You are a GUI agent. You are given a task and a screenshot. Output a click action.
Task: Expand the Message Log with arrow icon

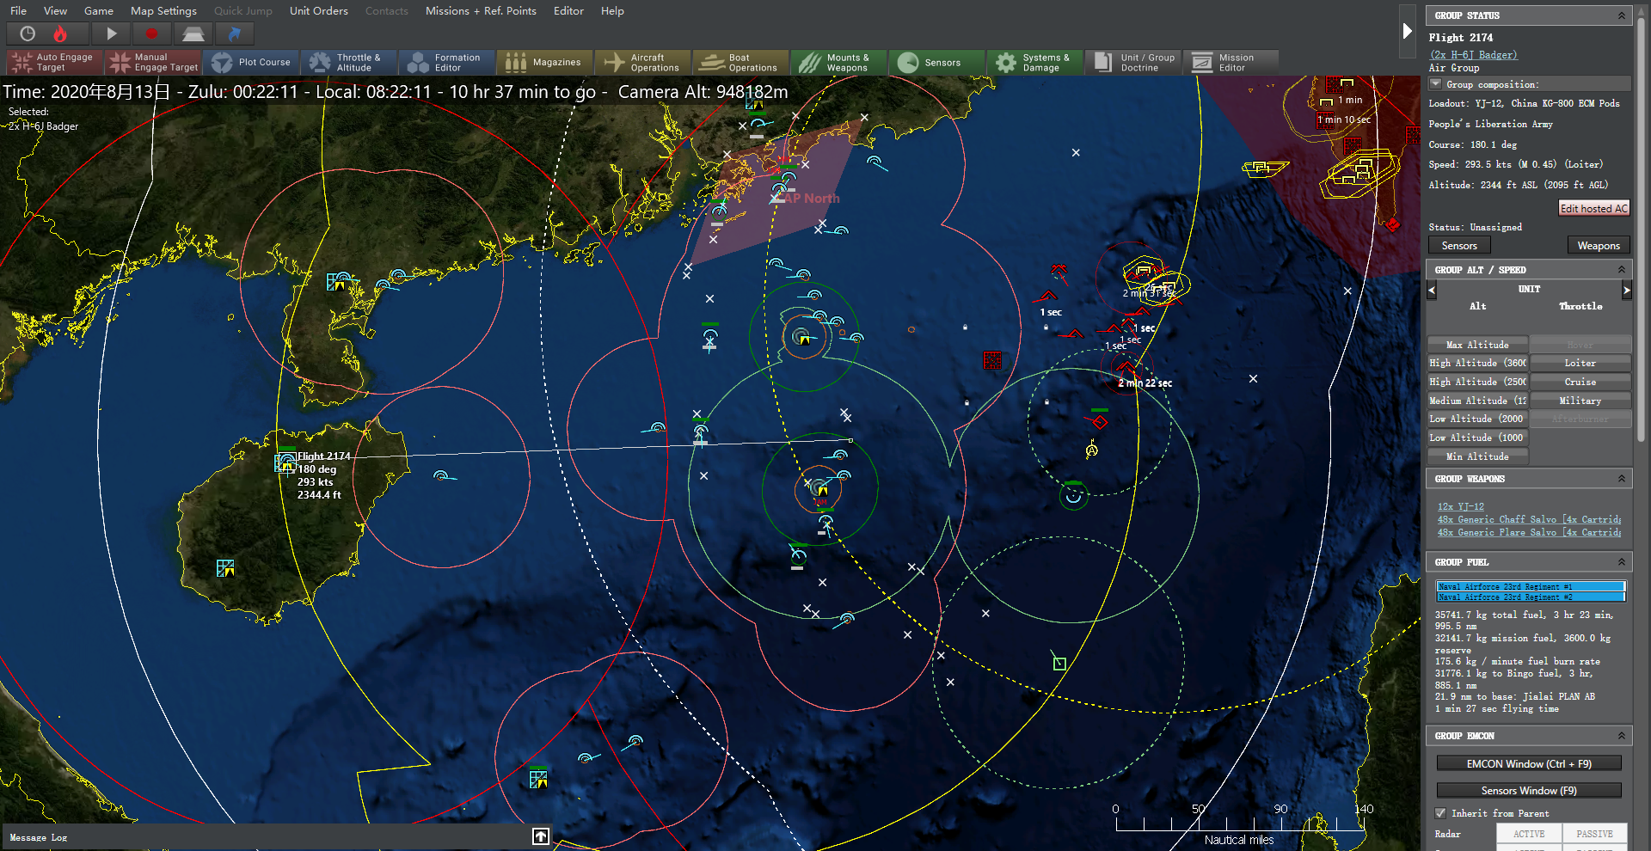(541, 836)
